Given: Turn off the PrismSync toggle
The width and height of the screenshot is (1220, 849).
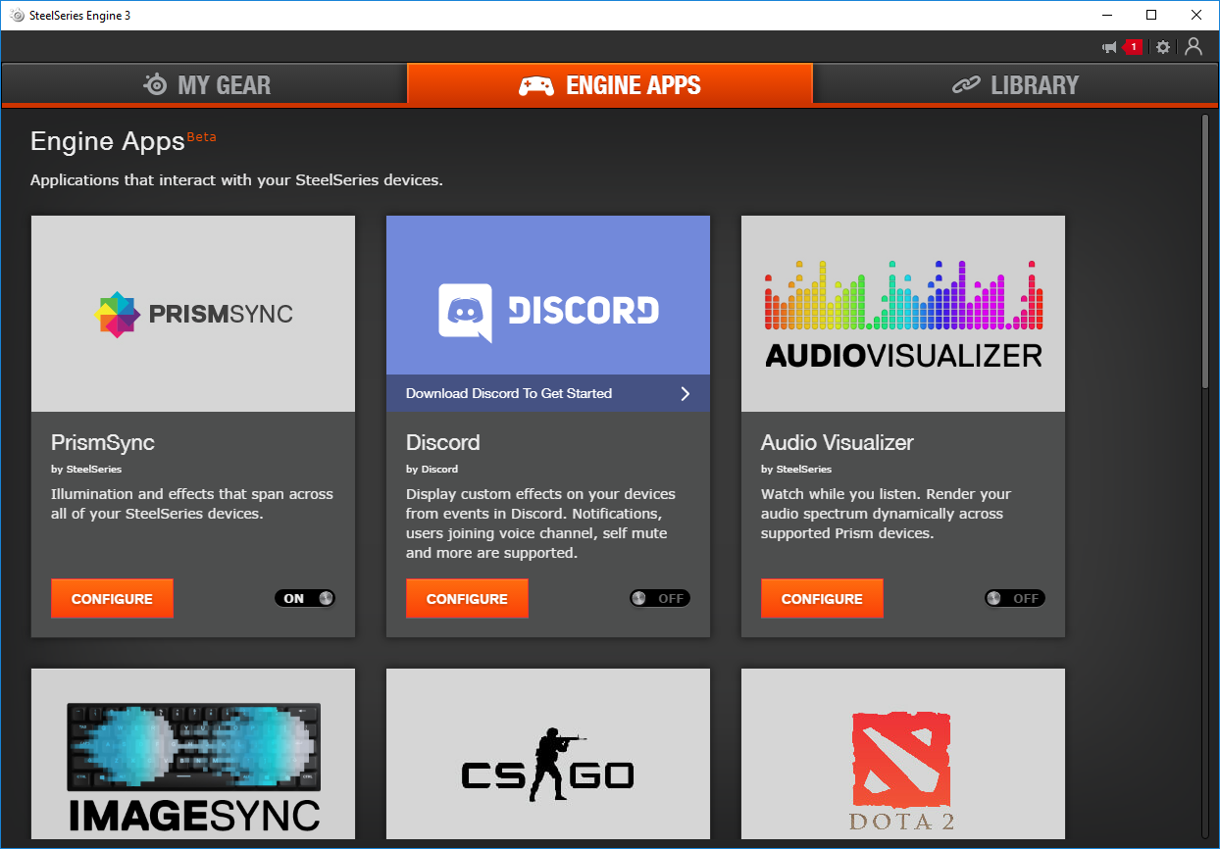Looking at the screenshot, I should (x=305, y=598).
